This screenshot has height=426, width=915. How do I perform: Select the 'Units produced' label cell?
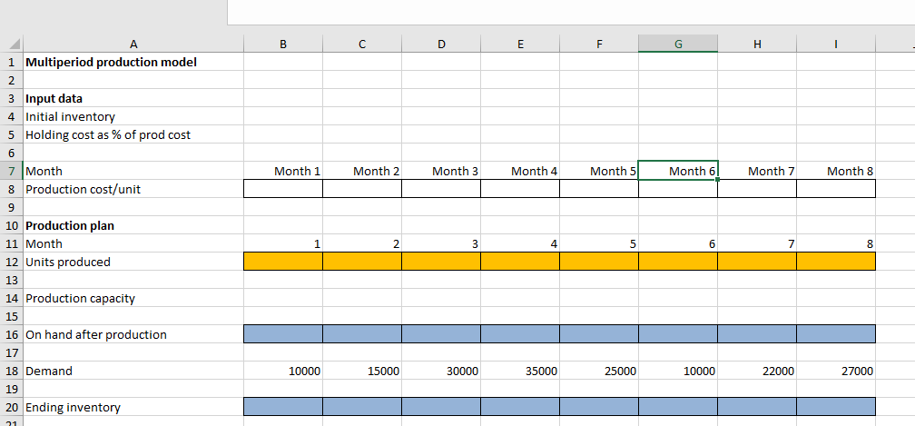click(x=133, y=262)
